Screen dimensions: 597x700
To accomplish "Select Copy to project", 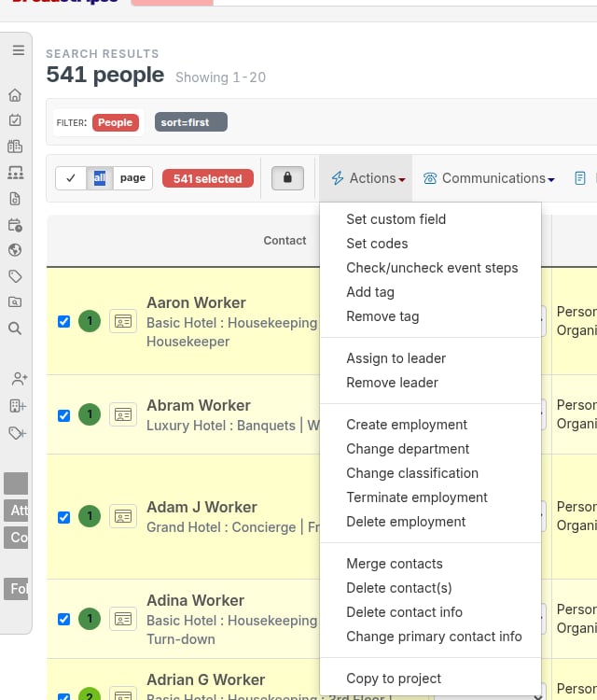I will pyautogui.click(x=394, y=679).
